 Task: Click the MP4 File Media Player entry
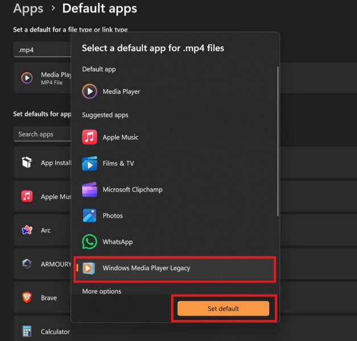(x=44, y=78)
